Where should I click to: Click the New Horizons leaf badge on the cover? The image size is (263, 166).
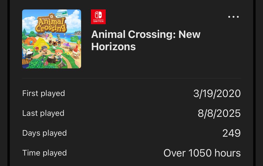click(62, 15)
